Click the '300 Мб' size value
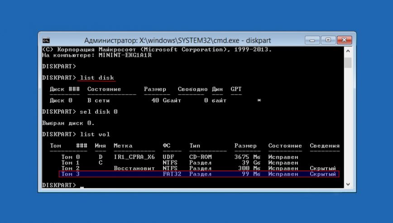393x223 pixels. pyautogui.click(x=249, y=168)
